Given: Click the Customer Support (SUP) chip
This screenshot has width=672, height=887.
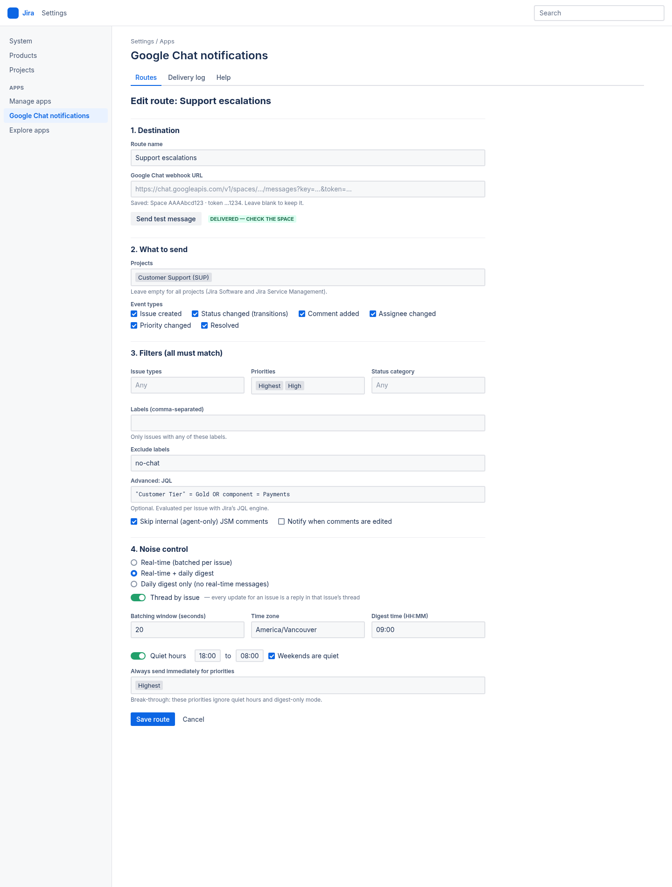Looking at the screenshot, I should pyautogui.click(x=174, y=277).
